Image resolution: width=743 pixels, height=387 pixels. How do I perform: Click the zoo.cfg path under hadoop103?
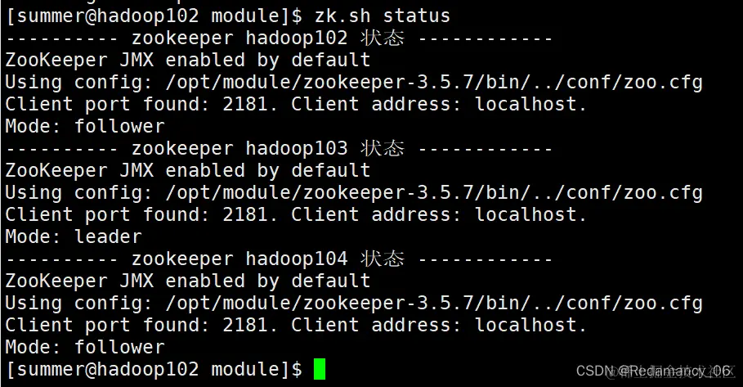pyautogui.click(x=433, y=193)
